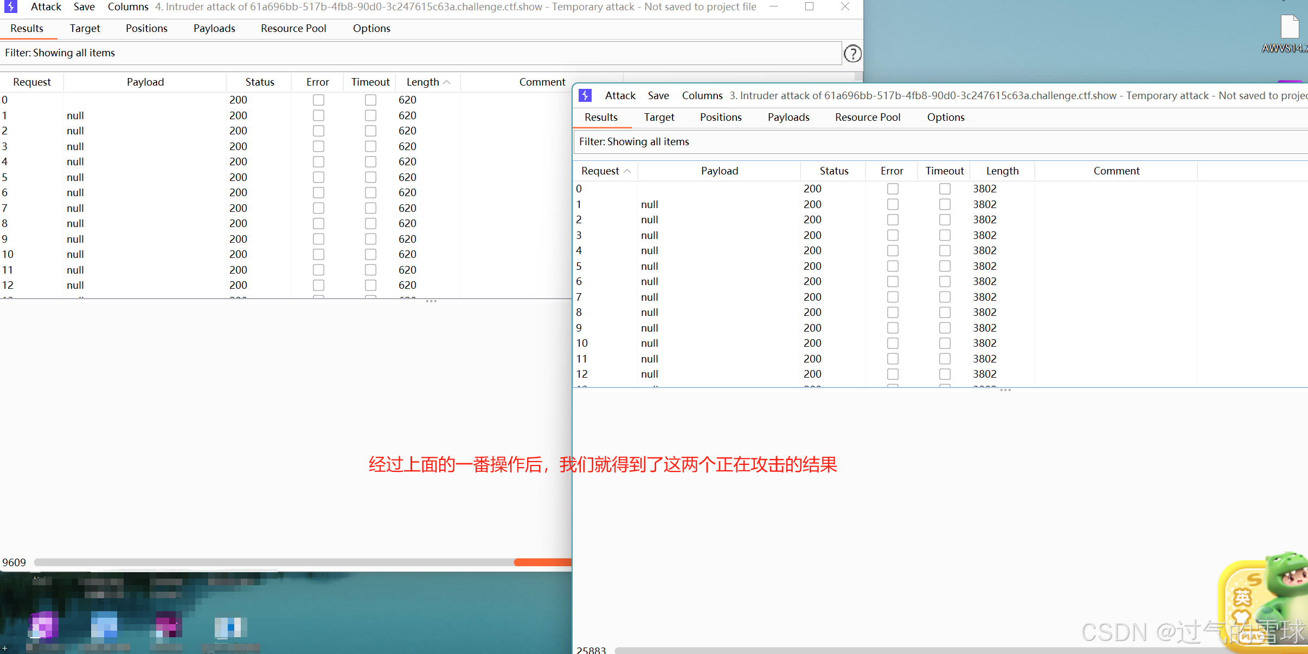Click the ellipsis handle under front window results
1308x654 pixels.
[x=1005, y=390]
